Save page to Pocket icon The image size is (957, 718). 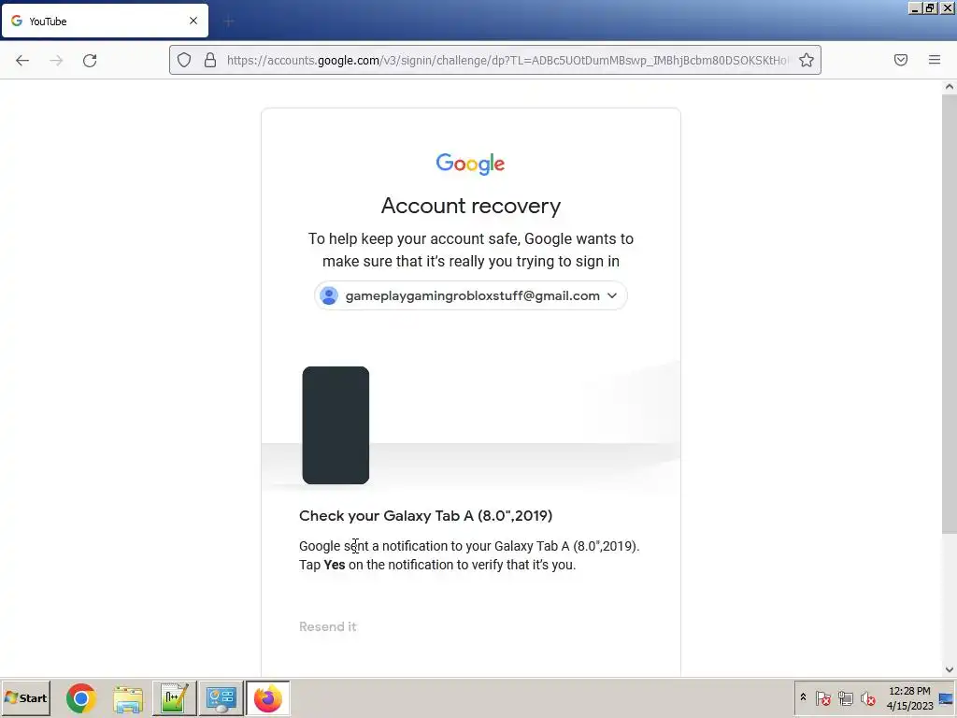pyautogui.click(x=900, y=60)
